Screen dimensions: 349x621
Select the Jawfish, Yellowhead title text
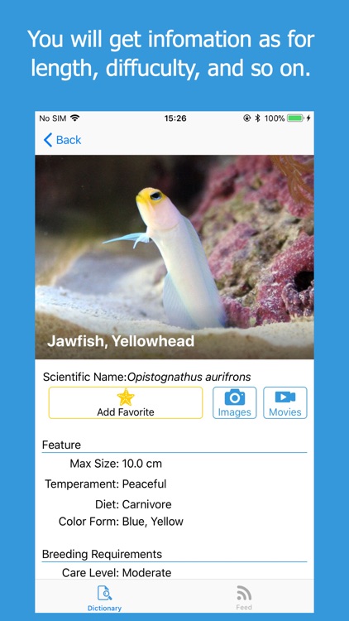[x=121, y=341]
